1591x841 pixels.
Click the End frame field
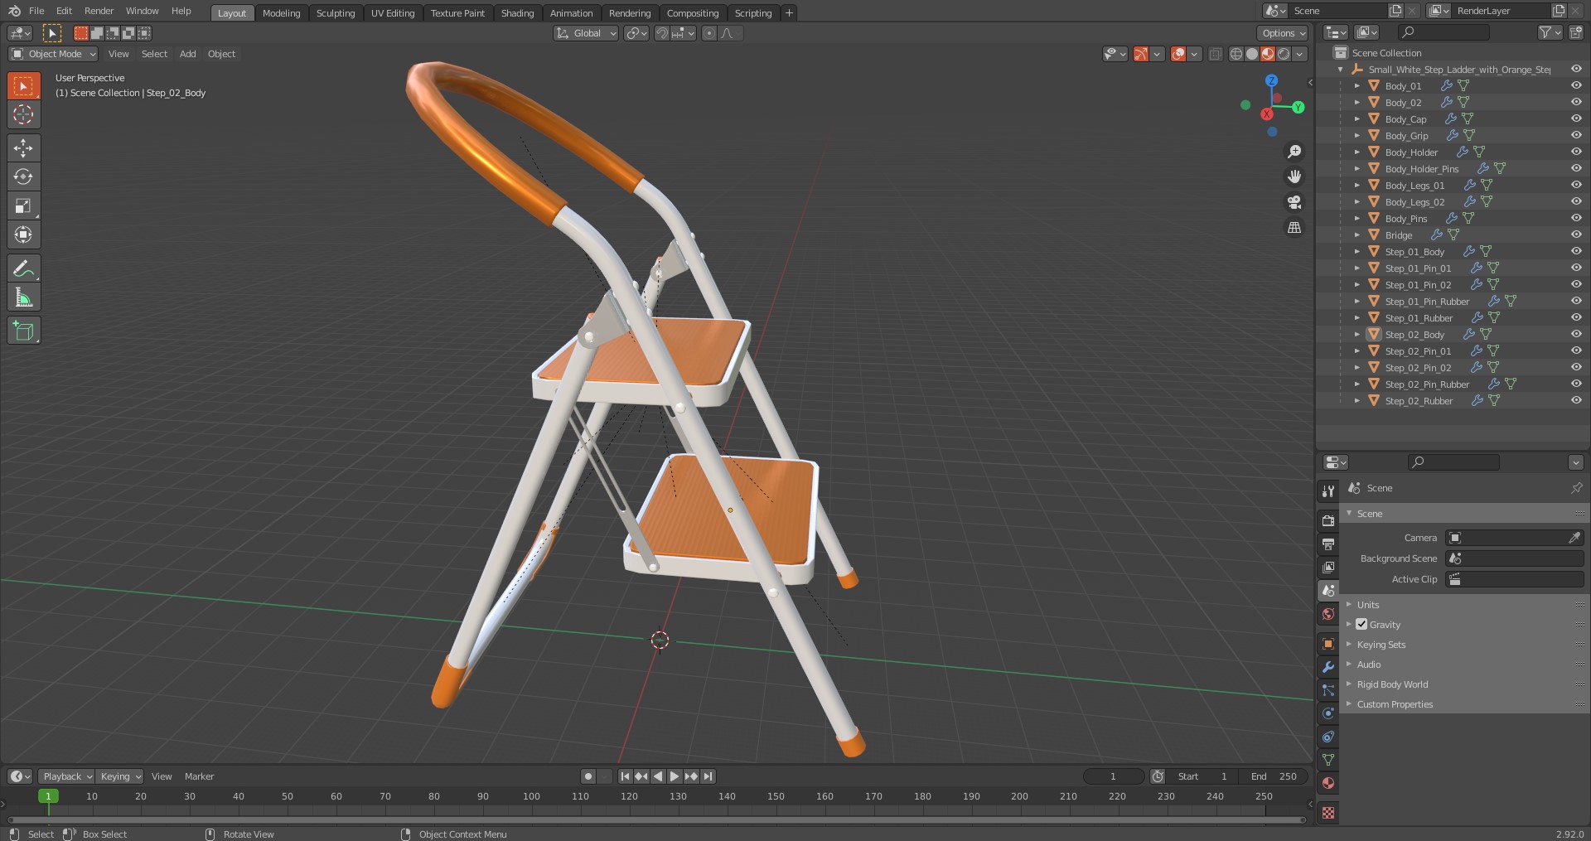click(1274, 776)
